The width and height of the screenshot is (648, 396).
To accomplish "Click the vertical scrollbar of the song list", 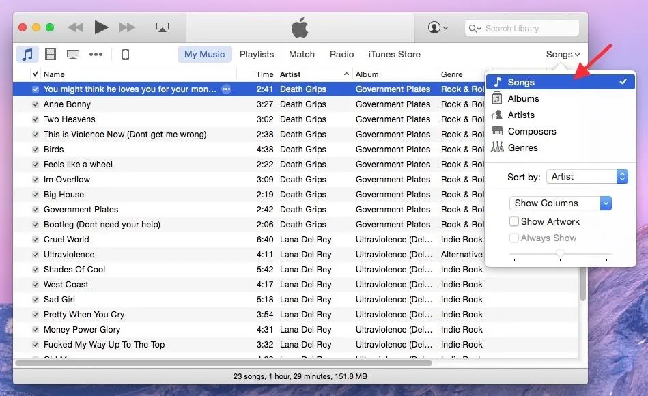I will tap(582, 283).
